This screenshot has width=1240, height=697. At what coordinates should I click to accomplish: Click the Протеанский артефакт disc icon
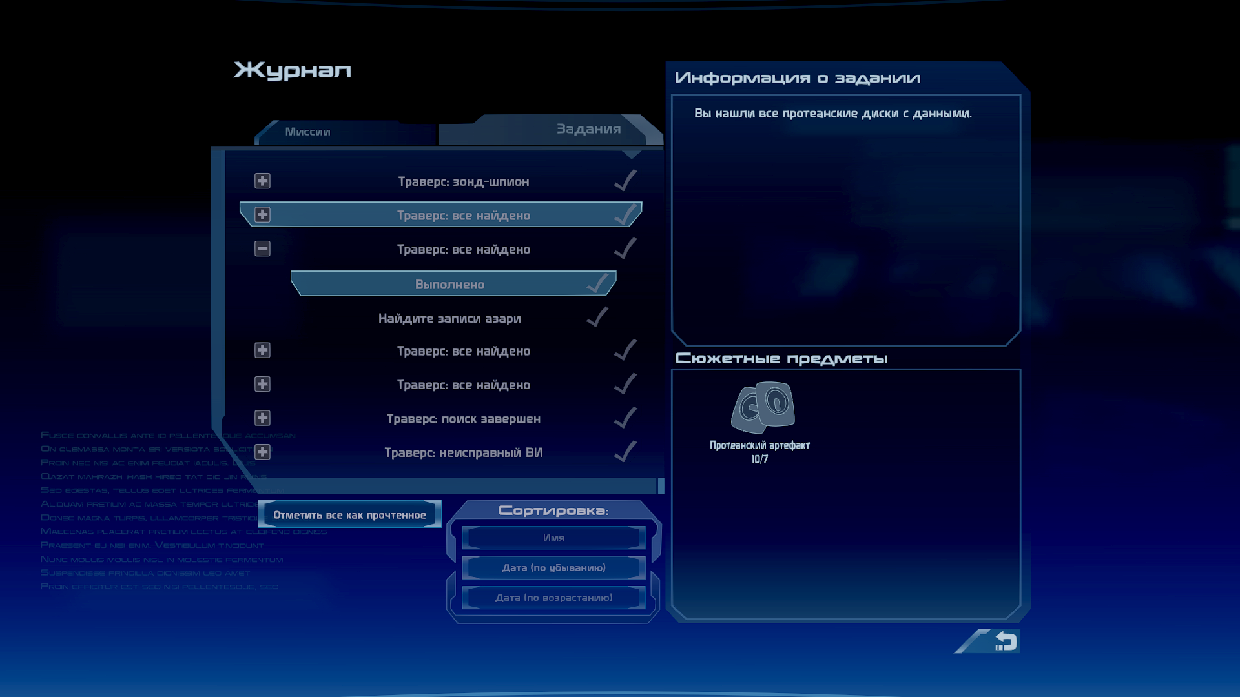click(x=763, y=407)
